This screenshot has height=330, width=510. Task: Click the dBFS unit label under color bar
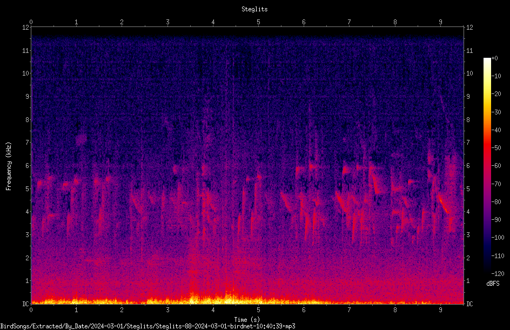[493, 284]
